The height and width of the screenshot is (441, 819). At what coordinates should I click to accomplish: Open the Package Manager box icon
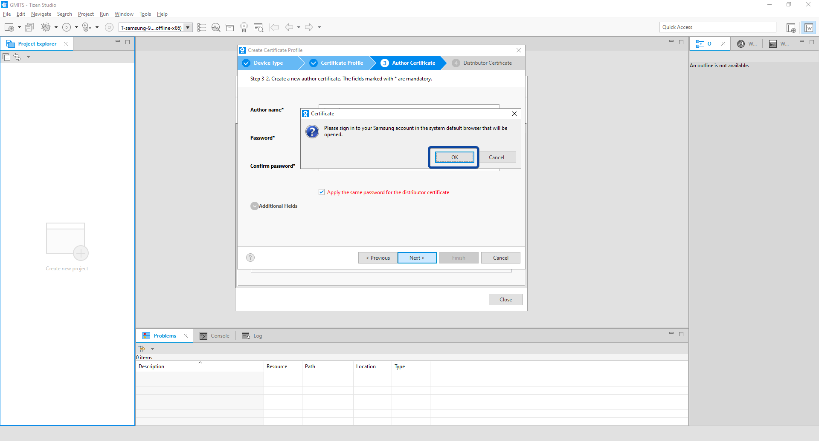click(x=230, y=28)
